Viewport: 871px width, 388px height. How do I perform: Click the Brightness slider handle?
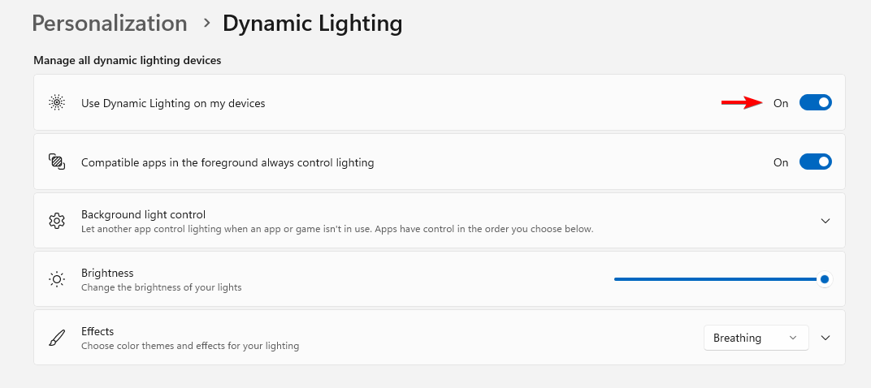pyautogui.click(x=825, y=279)
